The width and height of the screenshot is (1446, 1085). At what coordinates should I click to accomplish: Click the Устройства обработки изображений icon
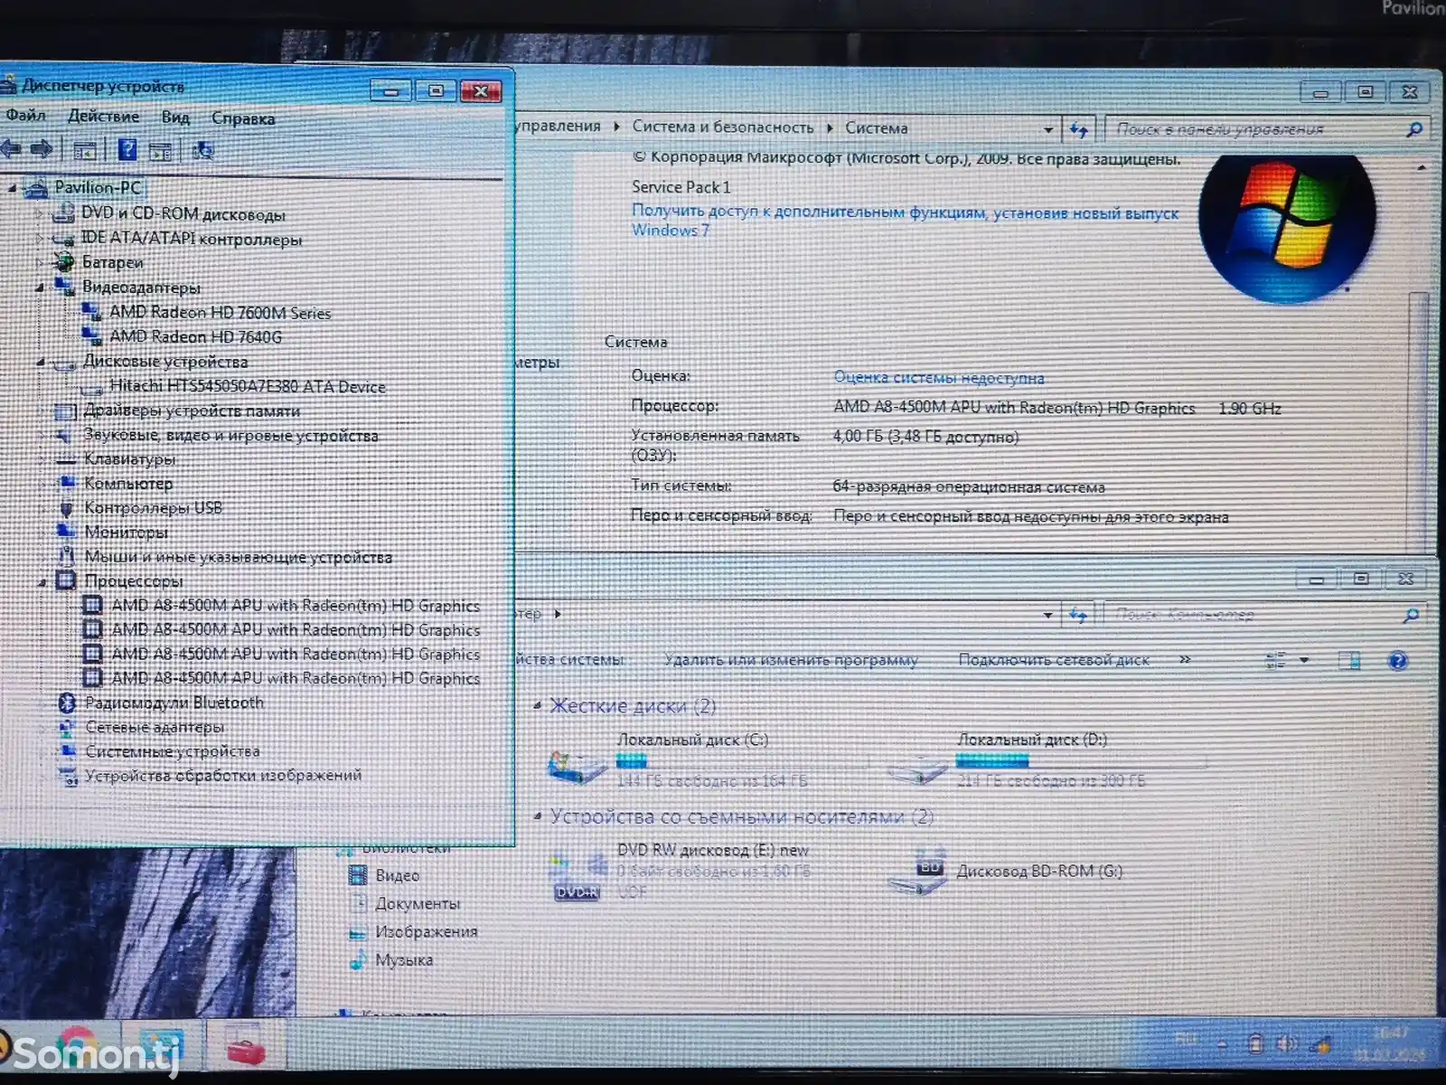click(x=68, y=776)
